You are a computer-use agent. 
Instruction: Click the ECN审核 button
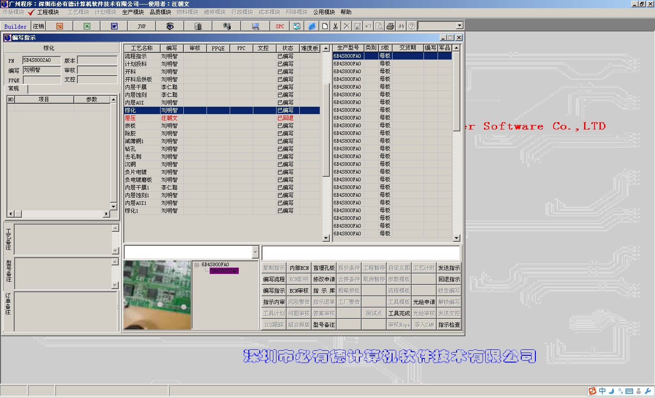click(299, 291)
